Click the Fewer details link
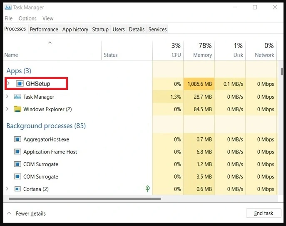Screen dimensions: 286x226 click(x=31, y=214)
